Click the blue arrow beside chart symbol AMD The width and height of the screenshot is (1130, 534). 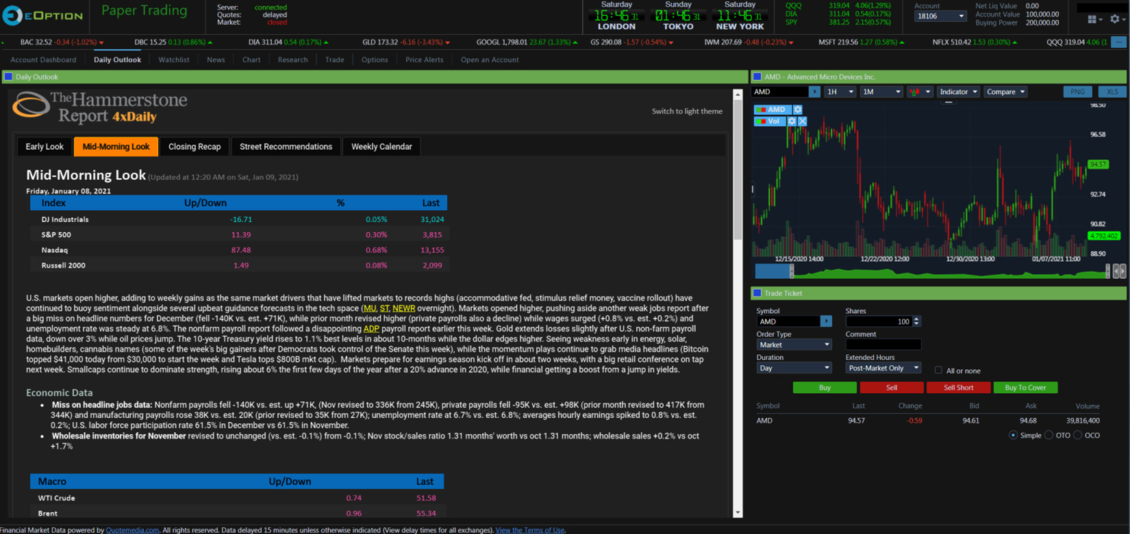point(814,92)
